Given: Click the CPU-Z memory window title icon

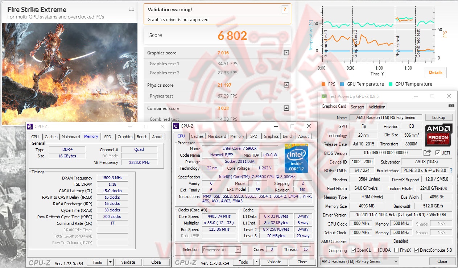Looking at the screenshot, I should pos(30,127).
